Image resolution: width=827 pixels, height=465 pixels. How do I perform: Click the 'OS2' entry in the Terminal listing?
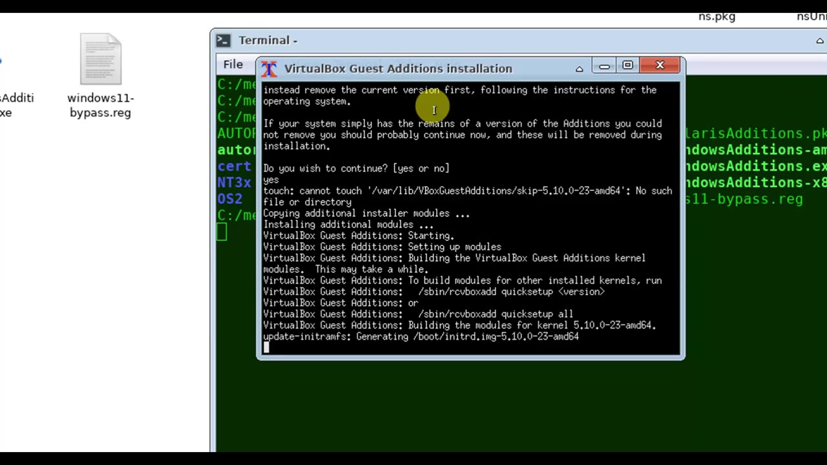[230, 199]
